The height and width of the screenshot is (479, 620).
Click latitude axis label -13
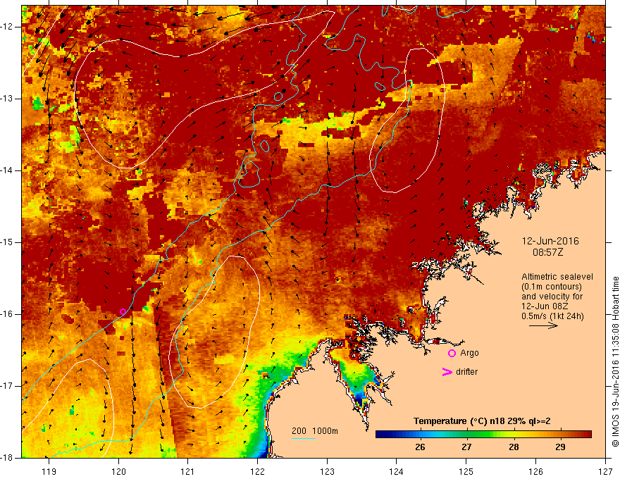click(7, 99)
